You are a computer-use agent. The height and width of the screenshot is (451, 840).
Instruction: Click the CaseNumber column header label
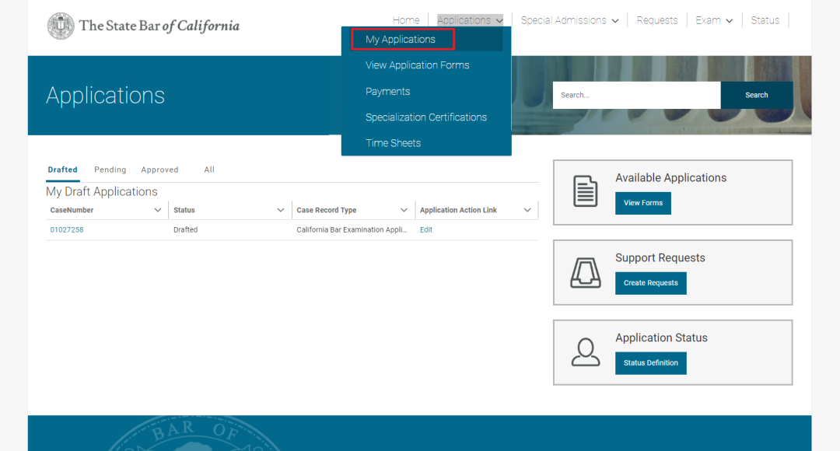72,210
